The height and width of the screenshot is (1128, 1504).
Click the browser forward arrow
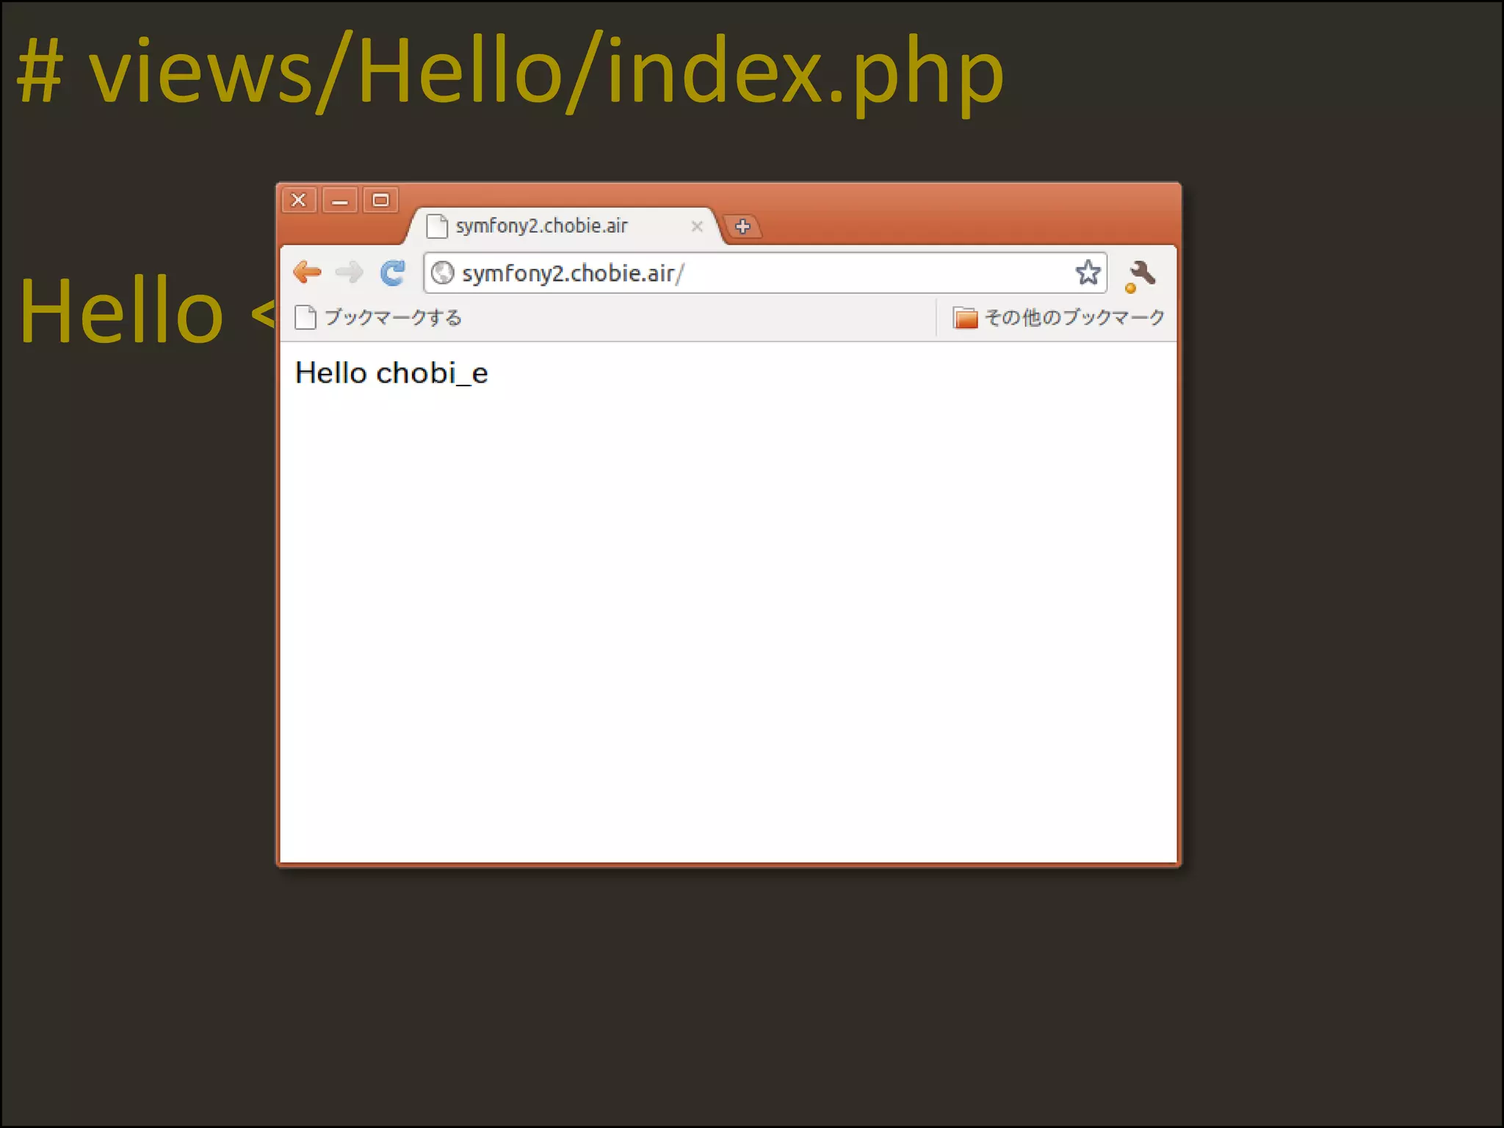click(349, 272)
